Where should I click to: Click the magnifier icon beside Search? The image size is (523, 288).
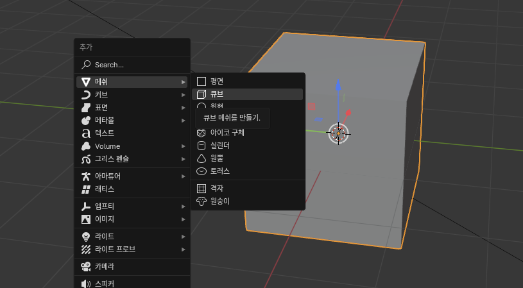[86, 65]
